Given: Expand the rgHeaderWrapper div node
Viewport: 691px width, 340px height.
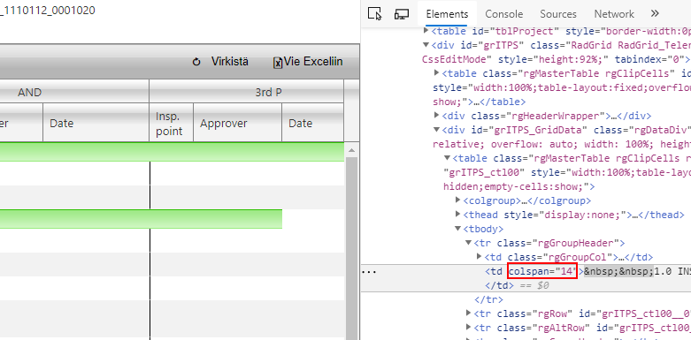Looking at the screenshot, I should tap(437, 116).
